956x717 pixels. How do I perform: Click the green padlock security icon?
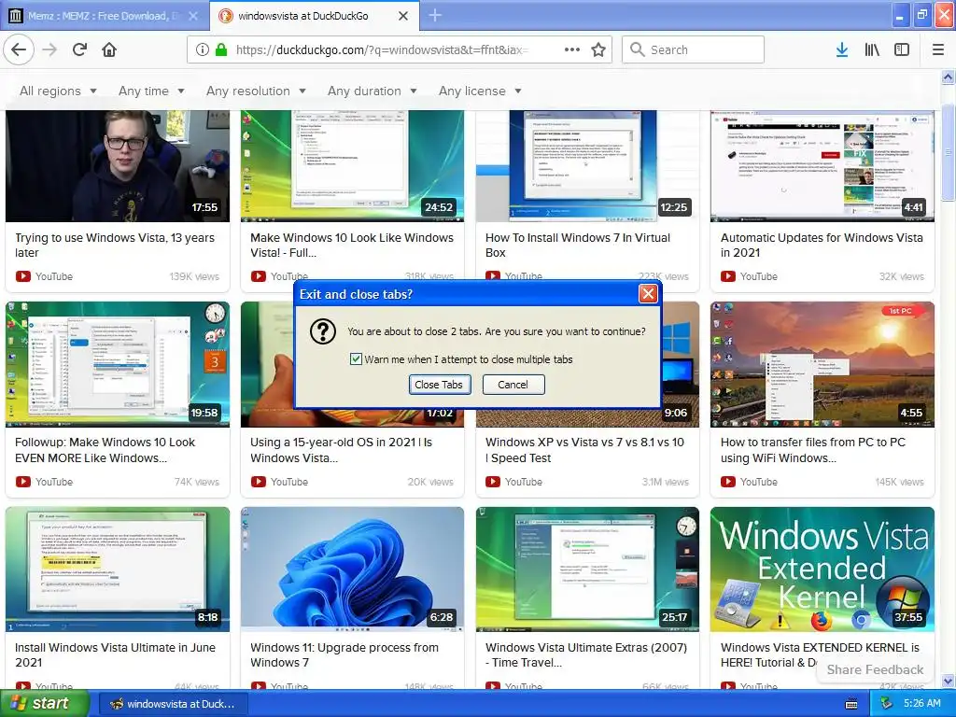coord(221,49)
